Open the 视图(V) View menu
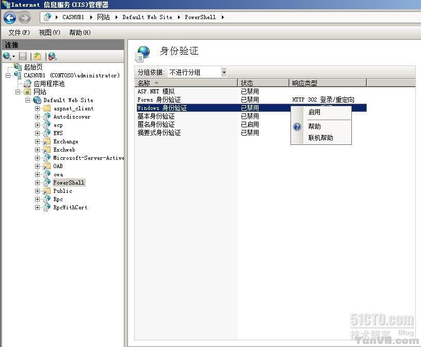Screen dimensions: 421x347 50,32
